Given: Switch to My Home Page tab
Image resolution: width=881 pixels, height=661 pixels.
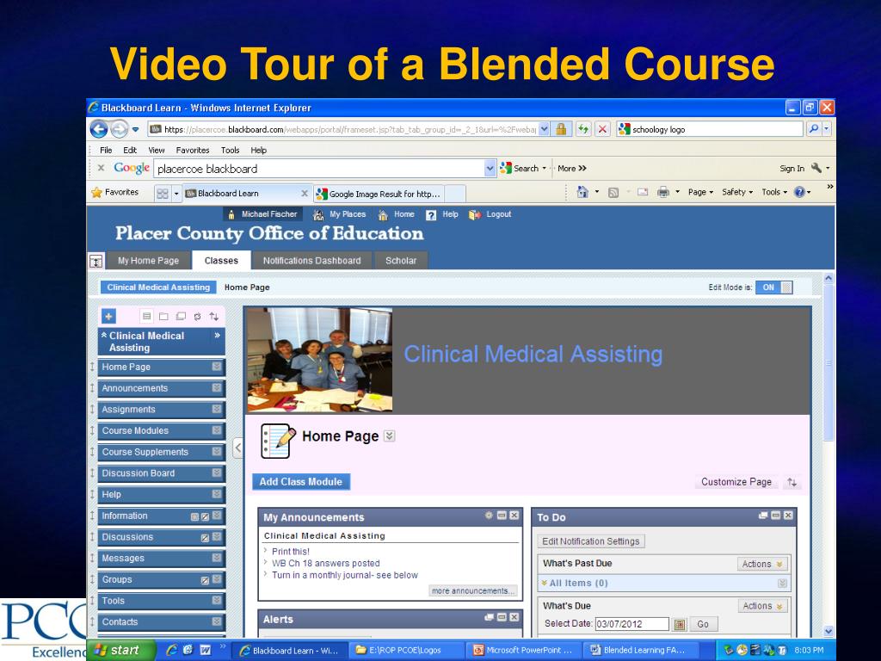Looking at the screenshot, I should point(148,261).
